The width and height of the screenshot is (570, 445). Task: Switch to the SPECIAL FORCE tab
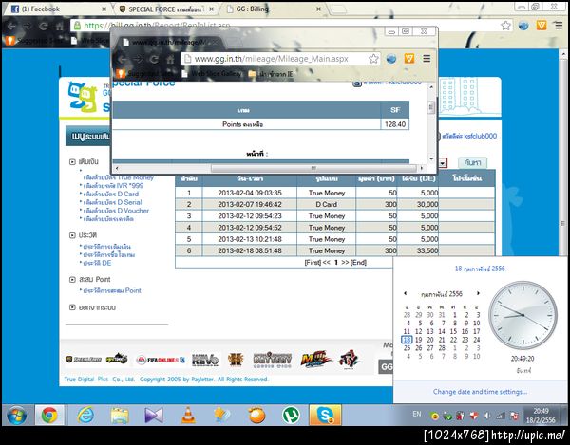pyautogui.click(x=165, y=9)
